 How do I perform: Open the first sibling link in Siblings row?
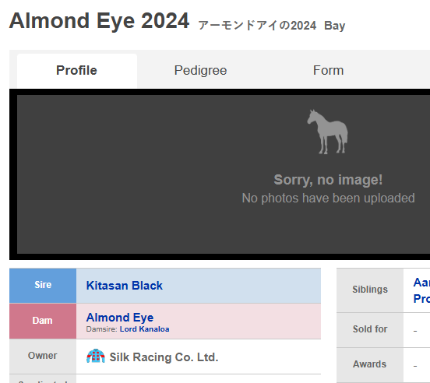click(421, 283)
